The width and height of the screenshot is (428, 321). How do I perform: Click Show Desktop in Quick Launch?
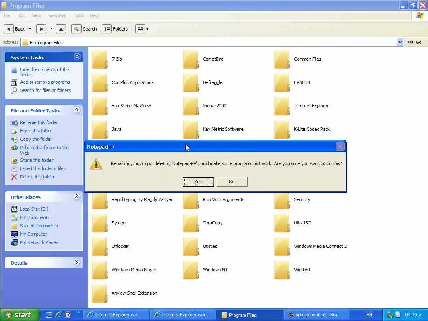(49, 315)
